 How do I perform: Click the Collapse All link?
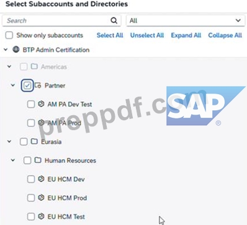tap(225, 35)
